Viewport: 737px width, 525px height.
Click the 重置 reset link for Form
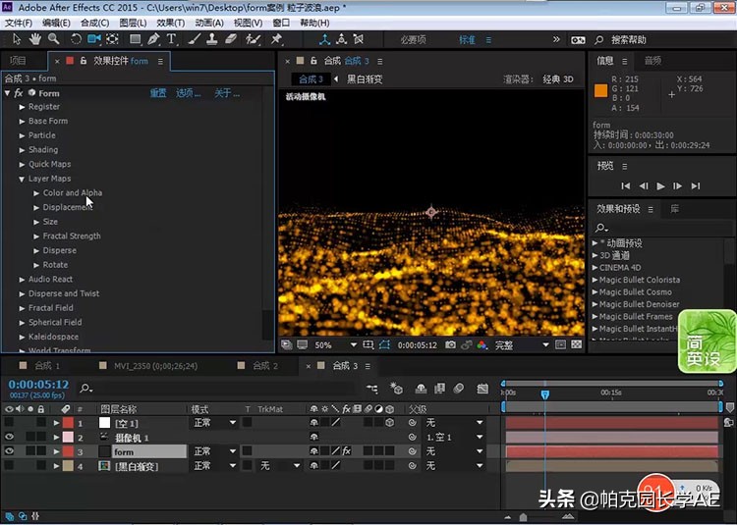coord(158,93)
